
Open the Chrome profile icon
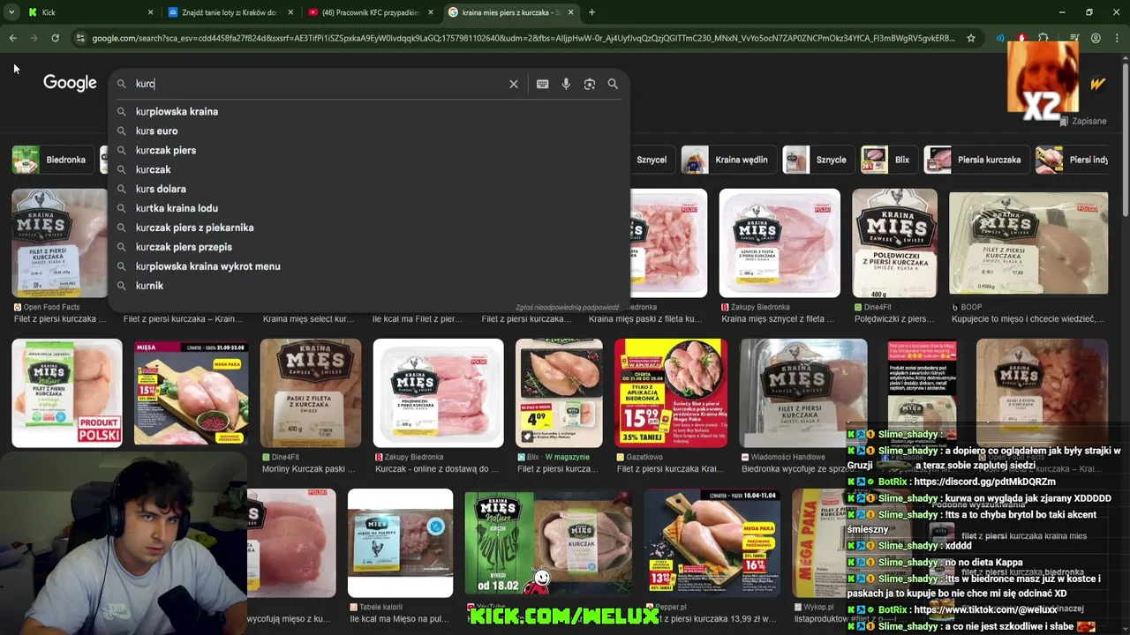tap(1096, 38)
